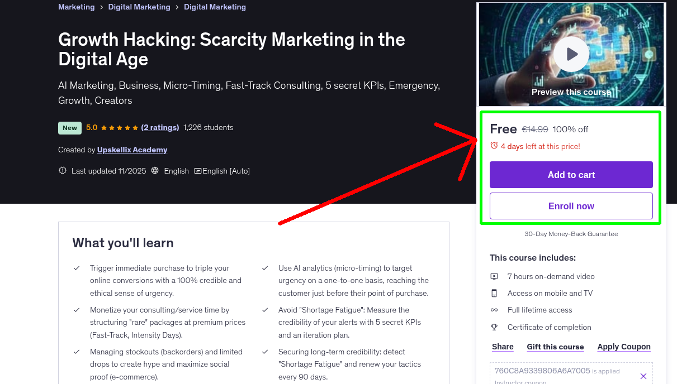Click the alarm clock icon next to price timer

[x=494, y=145]
